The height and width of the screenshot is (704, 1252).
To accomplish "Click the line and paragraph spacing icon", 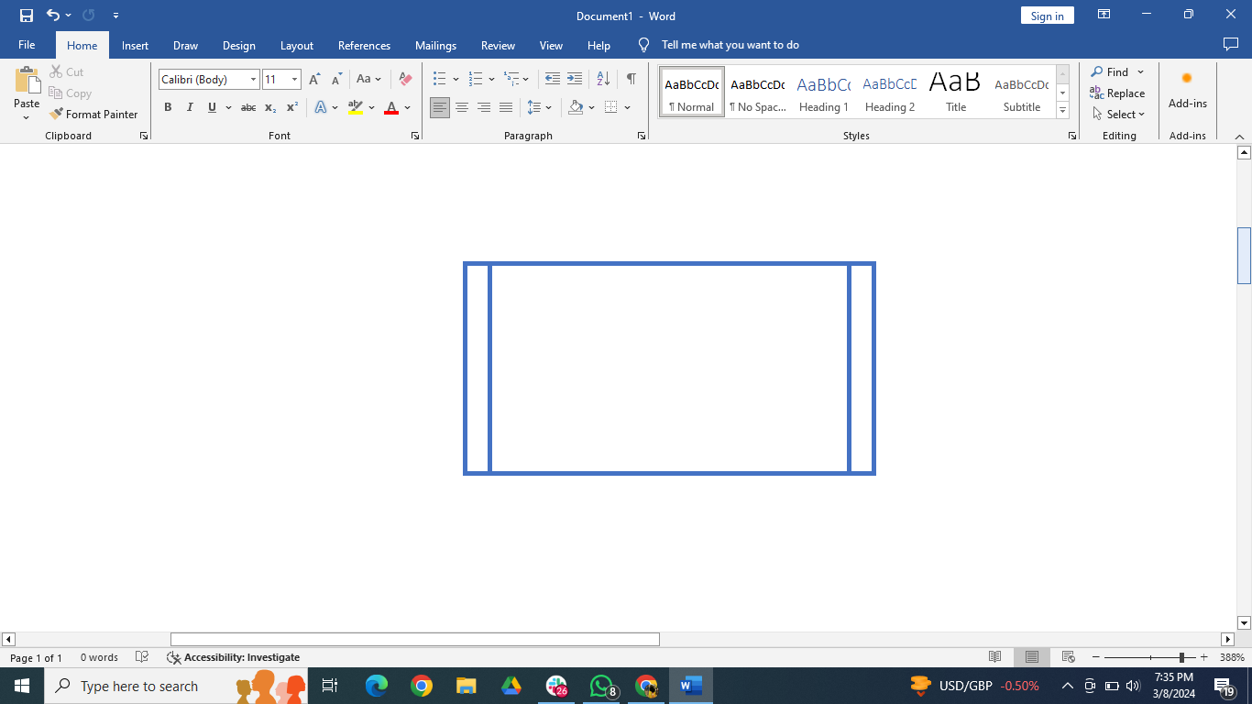I will coord(534,107).
